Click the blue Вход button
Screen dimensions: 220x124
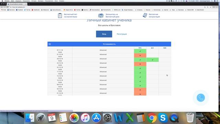pyautogui.click(x=104, y=34)
